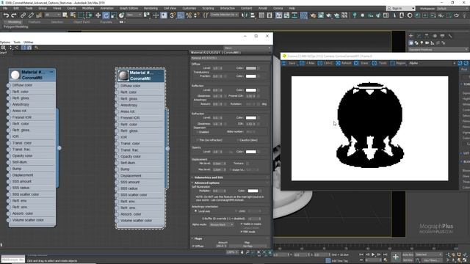The image size is (470, 264).
Task: Open Options menu in material editor
Action: tap(5, 43)
